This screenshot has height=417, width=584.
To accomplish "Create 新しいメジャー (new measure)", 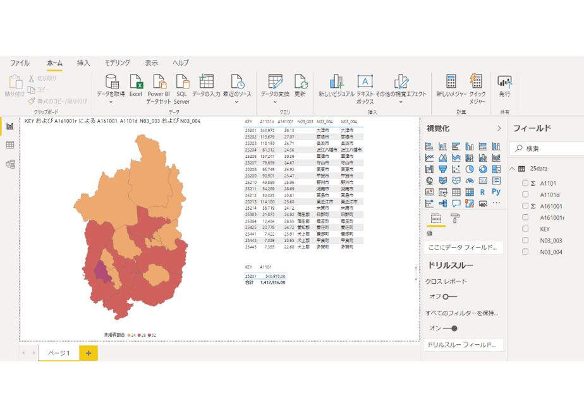I will 451,86.
